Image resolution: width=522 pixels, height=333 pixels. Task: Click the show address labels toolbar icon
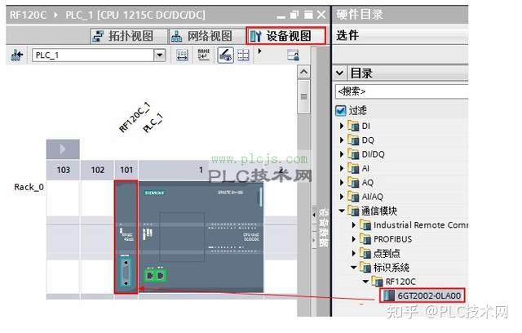(203, 55)
